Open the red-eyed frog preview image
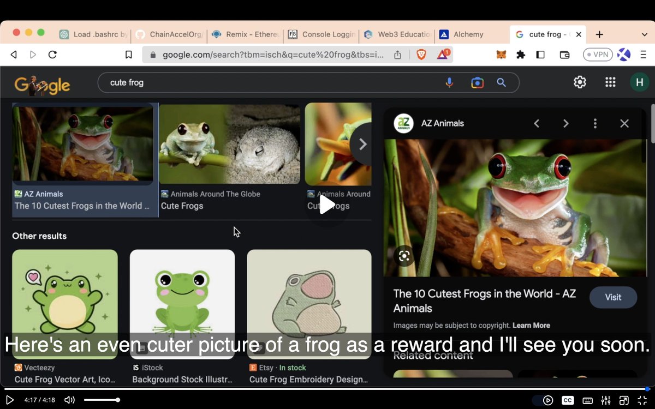This screenshot has height=409, width=655. pyautogui.click(x=516, y=208)
